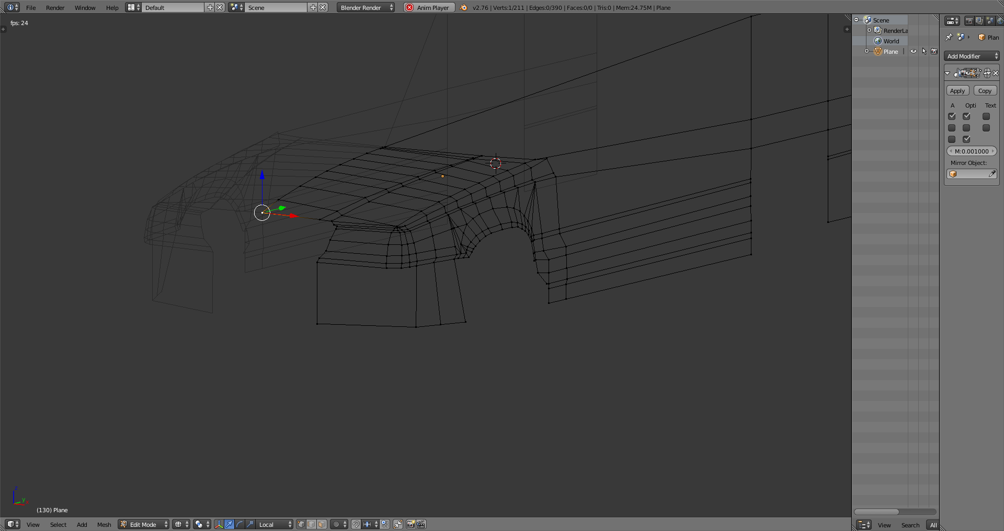Remove the Mirror modifier with X icon
Image resolution: width=1004 pixels, height=531 pixels.
click(996, 74)
